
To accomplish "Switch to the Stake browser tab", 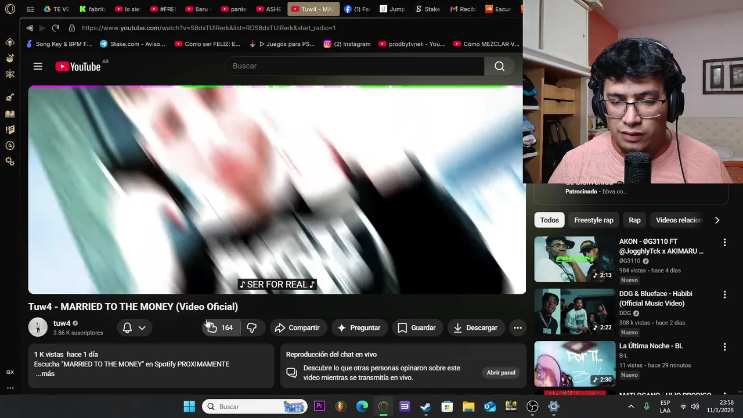I will click(428, 9).
